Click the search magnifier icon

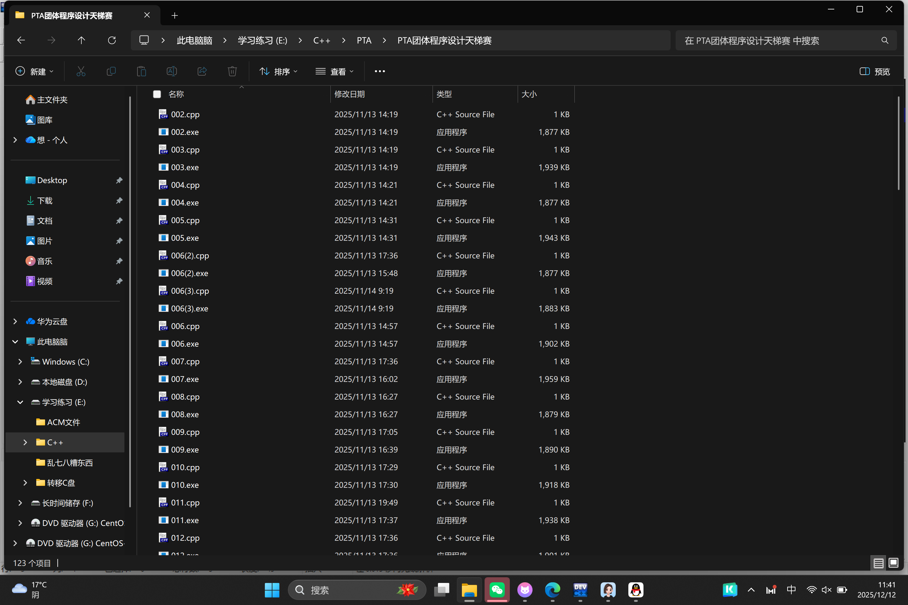pyautogui.click(x=884, y=41)
